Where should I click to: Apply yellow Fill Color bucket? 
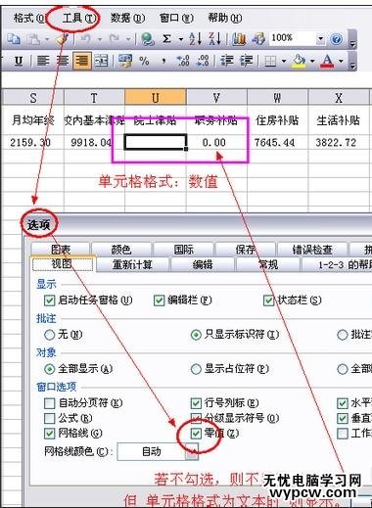[300, 61]
